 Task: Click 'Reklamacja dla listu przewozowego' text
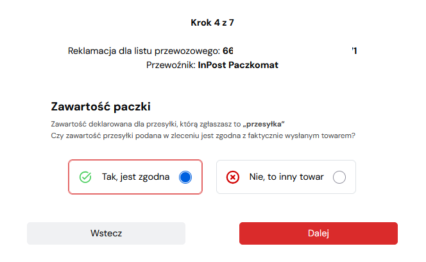(x=144, y=51)
